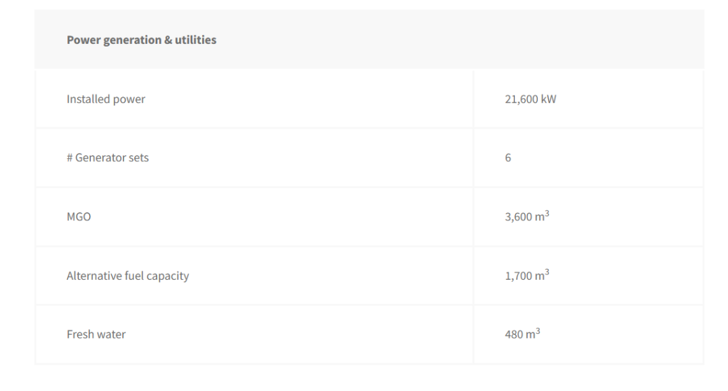The height and width of the screenshot is (391, 728).
Task: Click the word water in last row
Action: click(x=113, y=334)
